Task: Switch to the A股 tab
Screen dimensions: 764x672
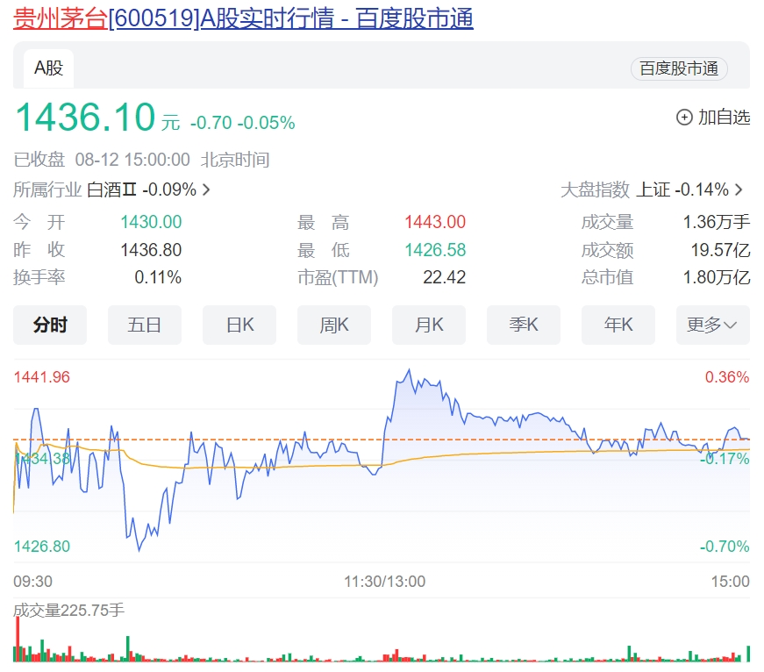Action: (47, 67)
